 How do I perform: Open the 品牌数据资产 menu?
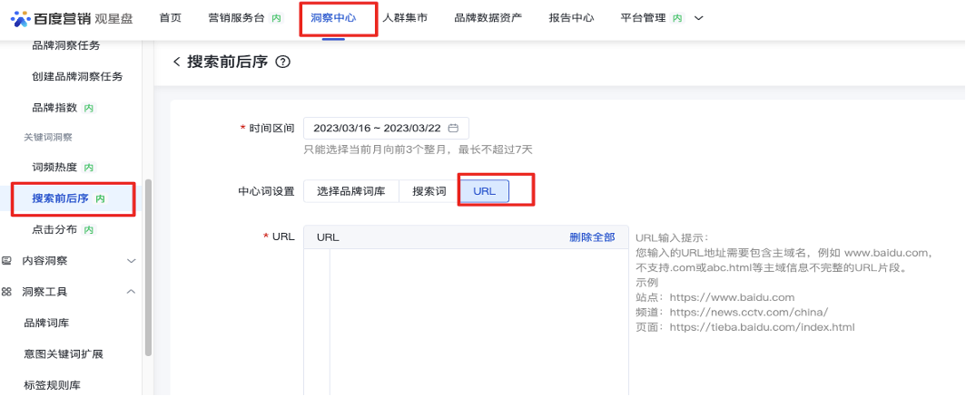tap(488, 18)
